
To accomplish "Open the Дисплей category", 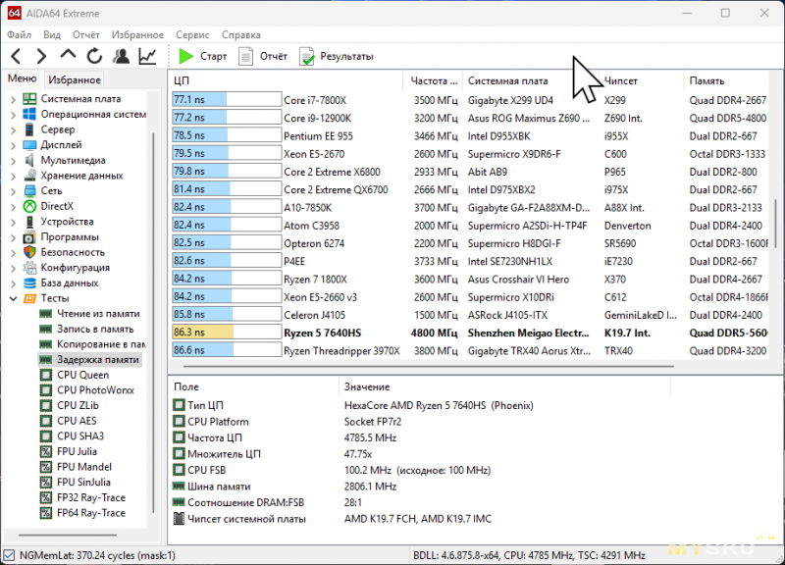I will coord(61,144).
